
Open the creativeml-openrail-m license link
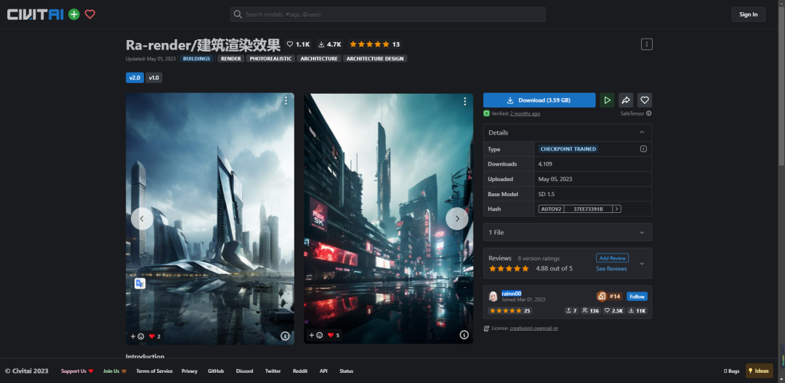click(x=534, y=328)
